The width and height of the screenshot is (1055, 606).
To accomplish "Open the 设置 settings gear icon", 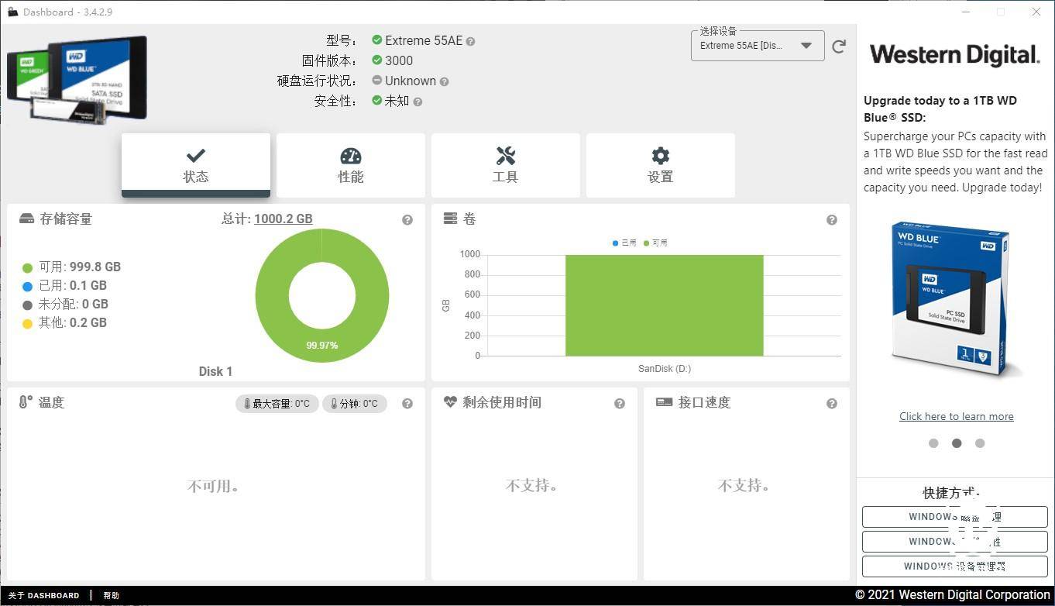I will [660, 156].
